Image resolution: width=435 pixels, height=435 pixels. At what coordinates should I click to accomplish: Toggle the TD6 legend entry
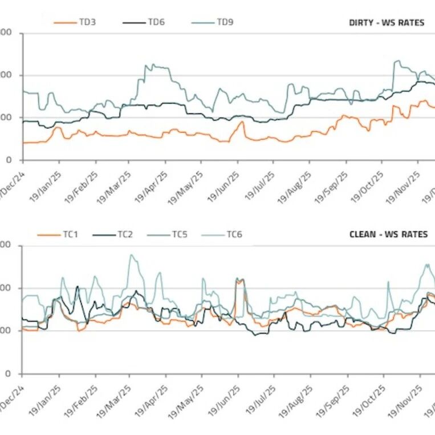pyautogui.click(x=144, y=22)
